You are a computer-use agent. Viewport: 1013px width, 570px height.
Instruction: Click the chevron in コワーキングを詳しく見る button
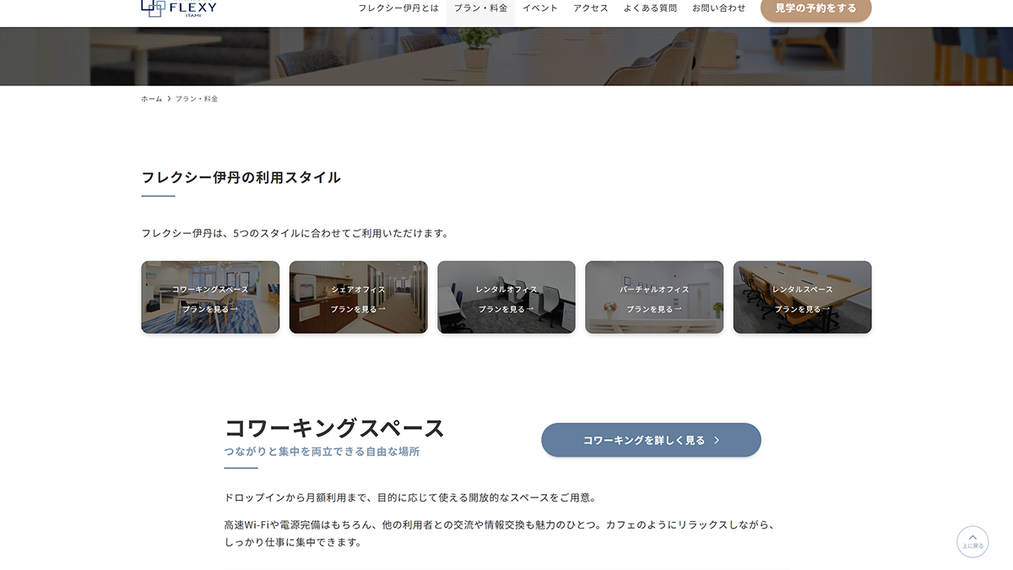[x=717, y=440]
